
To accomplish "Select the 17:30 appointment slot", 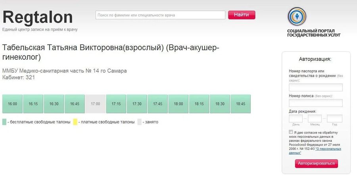I will click(x=137, y=104).
